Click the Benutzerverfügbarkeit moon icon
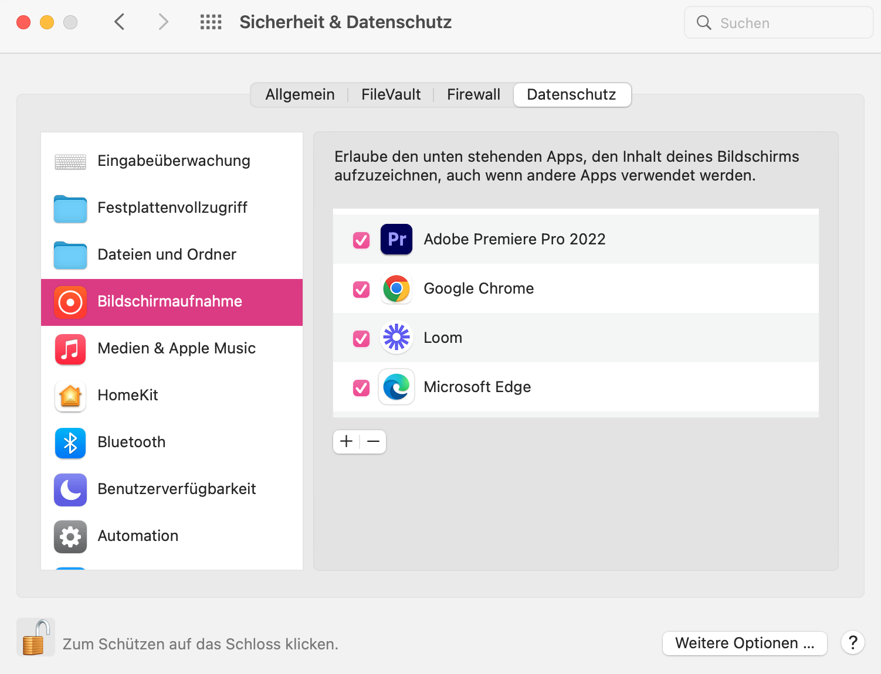881x674 pixels. (70, 489)
